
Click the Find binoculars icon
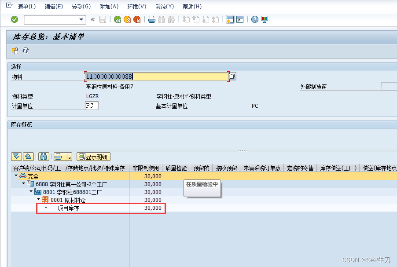[162, 19]
